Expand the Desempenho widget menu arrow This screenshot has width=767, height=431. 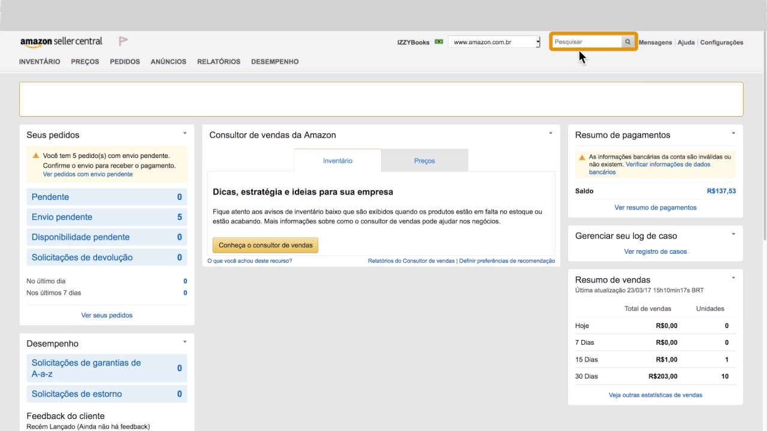pos(185,342)
